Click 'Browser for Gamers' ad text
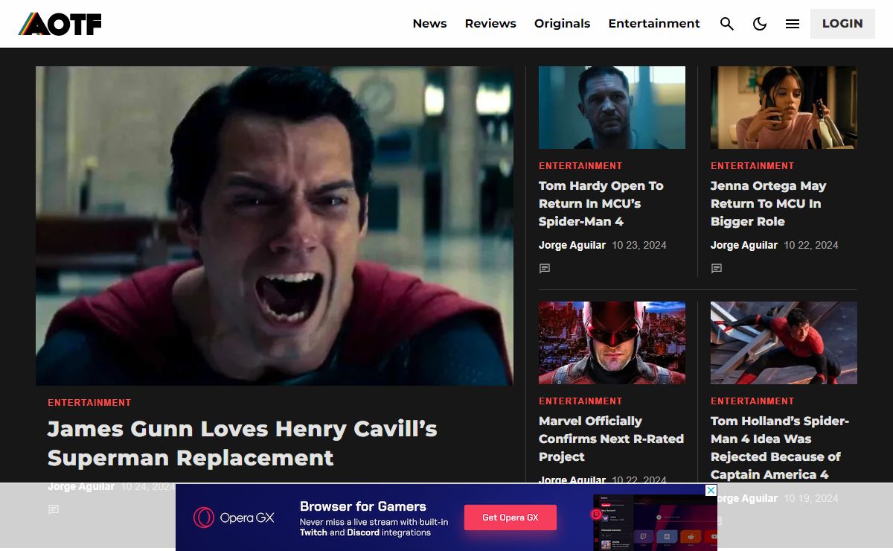The height and width of the screenshot is (551, 893). [363, 506]
